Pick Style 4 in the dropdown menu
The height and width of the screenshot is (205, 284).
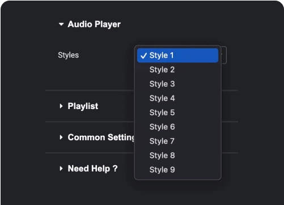click(x=177, y=98)
